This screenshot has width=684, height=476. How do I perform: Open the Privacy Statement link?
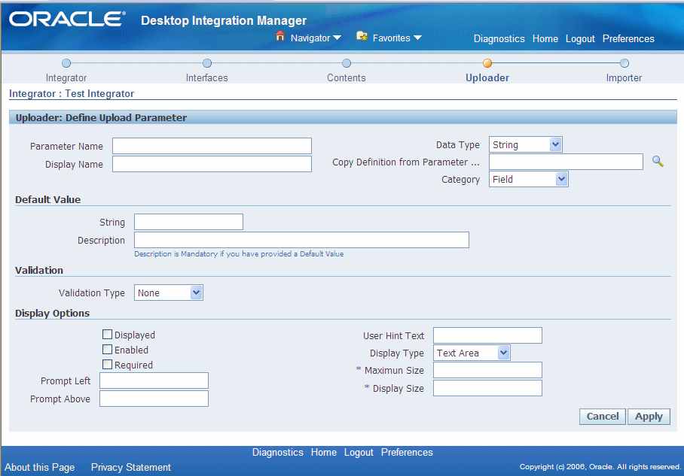pos(131,467)
